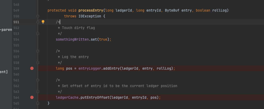Collapse the method fold marker at line 550

pos(38,16)
